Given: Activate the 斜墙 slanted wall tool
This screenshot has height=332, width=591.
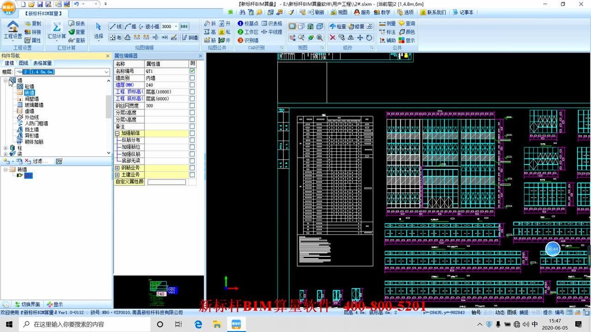Looking at the screenshot, I should tap(190, 38).
